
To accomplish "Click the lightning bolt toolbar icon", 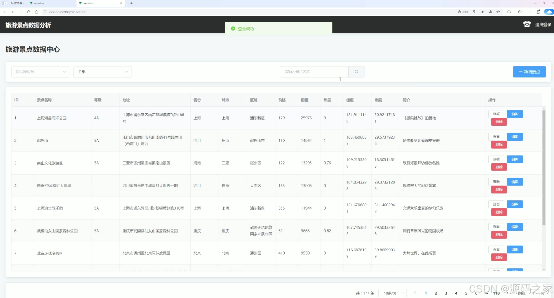I will click(x=482, y=12).
